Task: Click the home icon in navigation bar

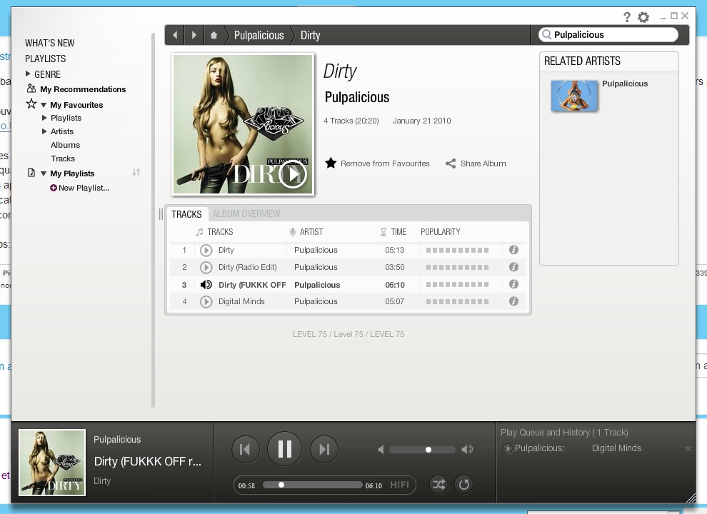Action: [x=214, y=35]
